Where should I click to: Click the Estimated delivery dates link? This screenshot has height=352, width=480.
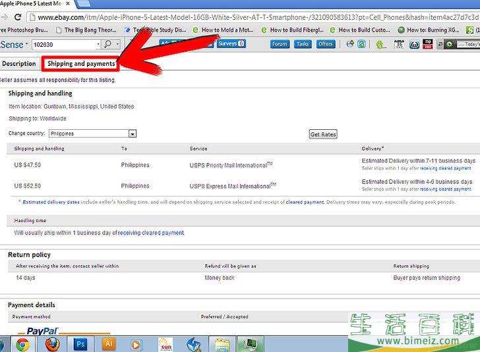(x=51, y=202)
